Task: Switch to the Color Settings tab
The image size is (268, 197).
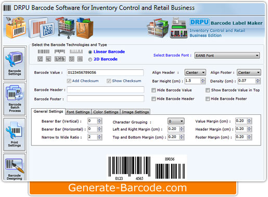Action: tap(106, 112)
